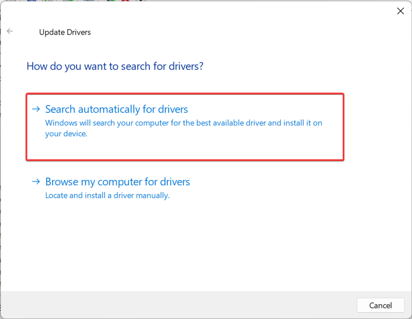Click inside the red highlighted option box
The image size is (412, 319).
(185, 127)
